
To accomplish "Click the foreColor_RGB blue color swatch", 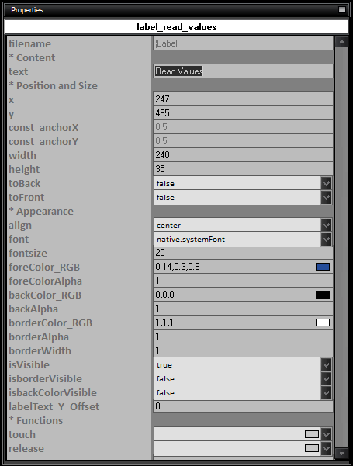I will (x=323, y=267).
